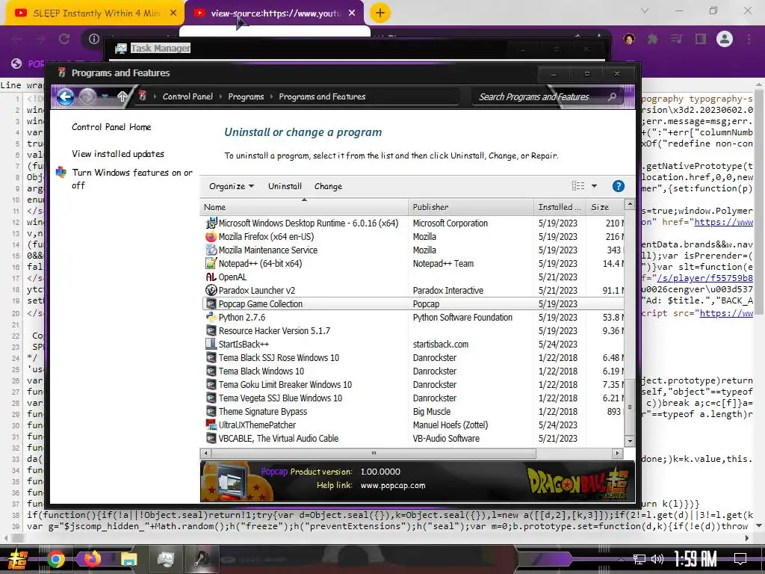Click the Up arrow in navigation bar
Viewport: 765px width, 574px height.
pyautogui.click(x=122, y=96)
